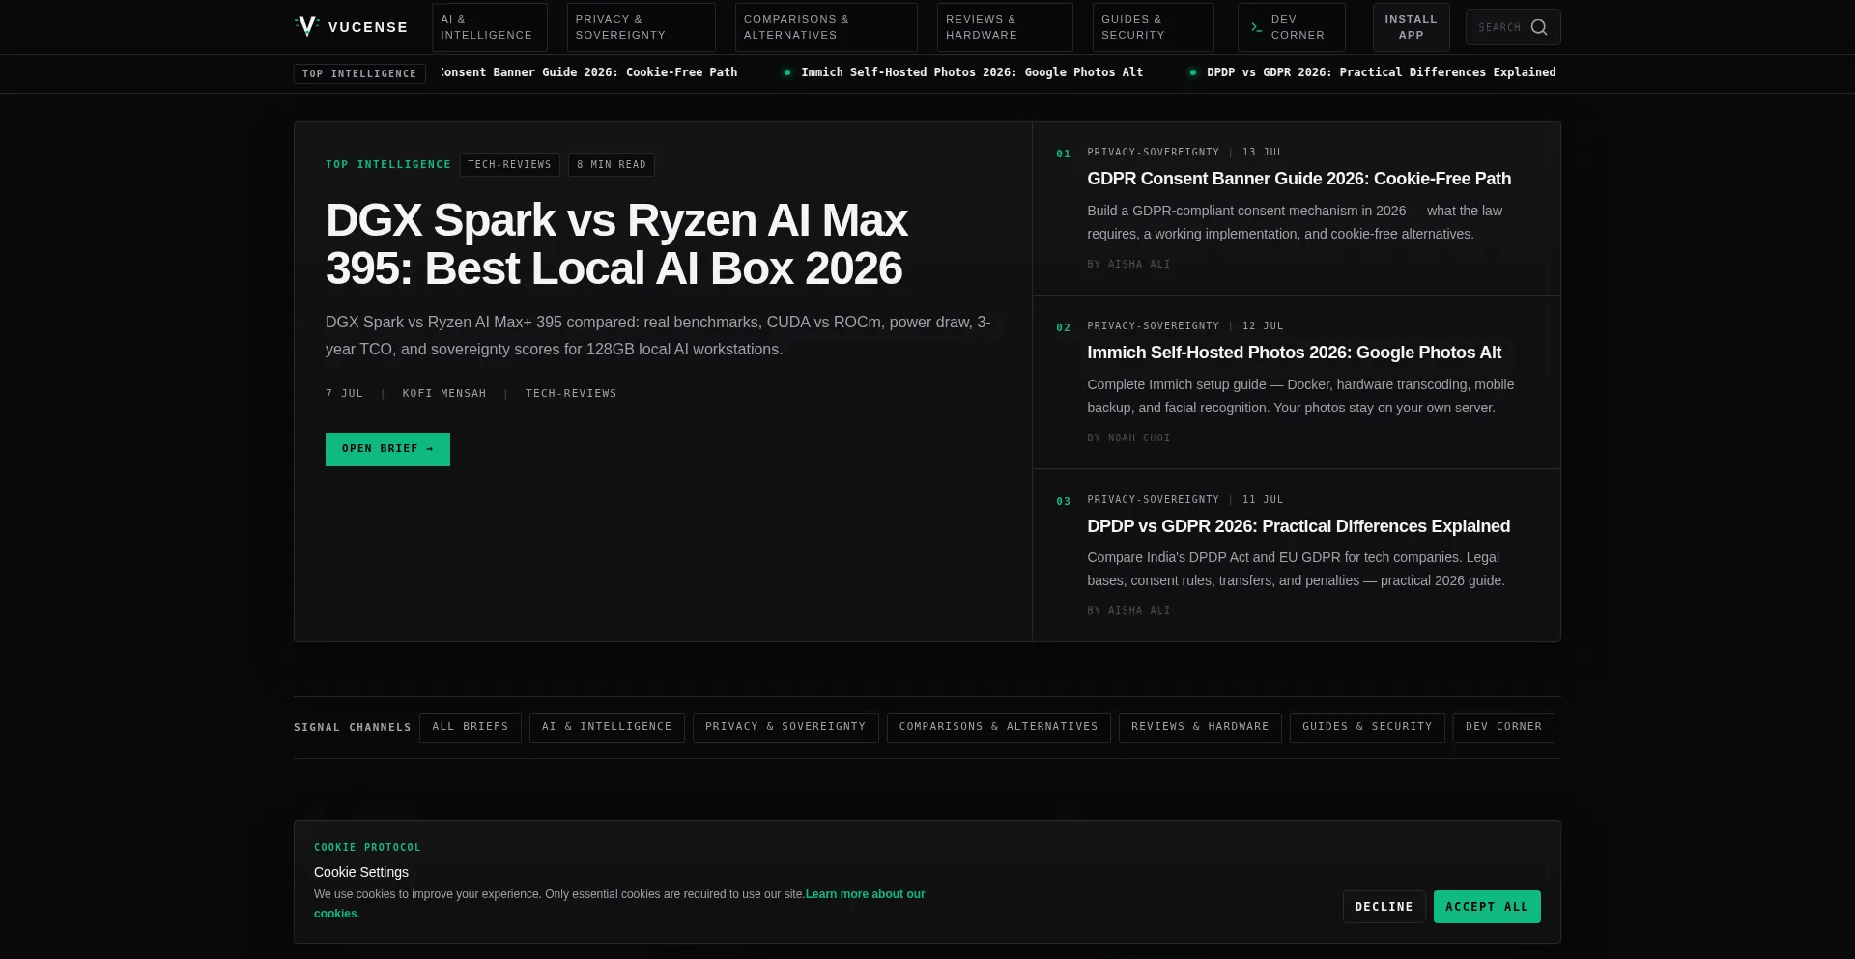The width and height of the screenshot is (1855, 959).
Task: Click the 01 rank number
Action: coord(1064,154)
